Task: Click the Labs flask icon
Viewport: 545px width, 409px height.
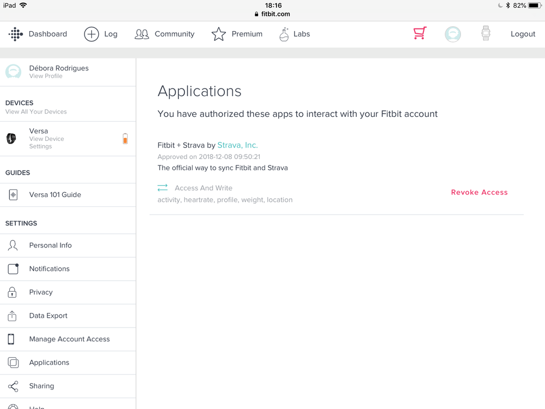Action: click(284, 34)
